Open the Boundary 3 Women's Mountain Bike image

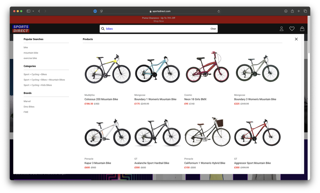coord(257,68)
